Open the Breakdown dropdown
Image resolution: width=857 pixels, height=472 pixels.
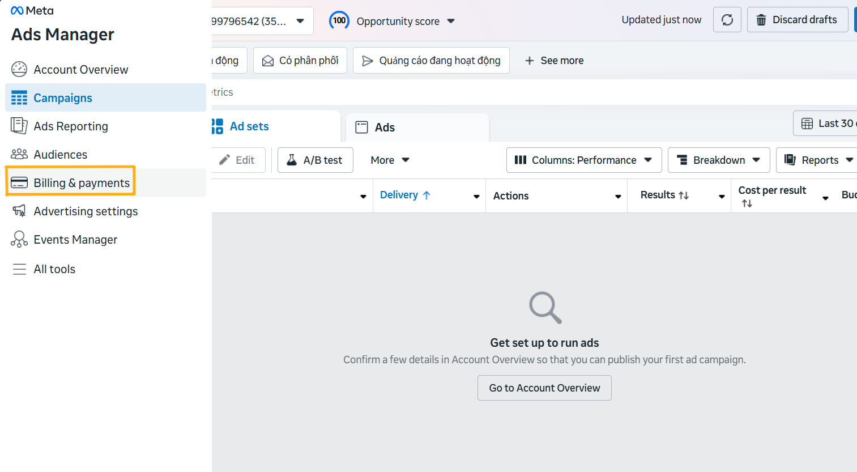coord(718,160)
